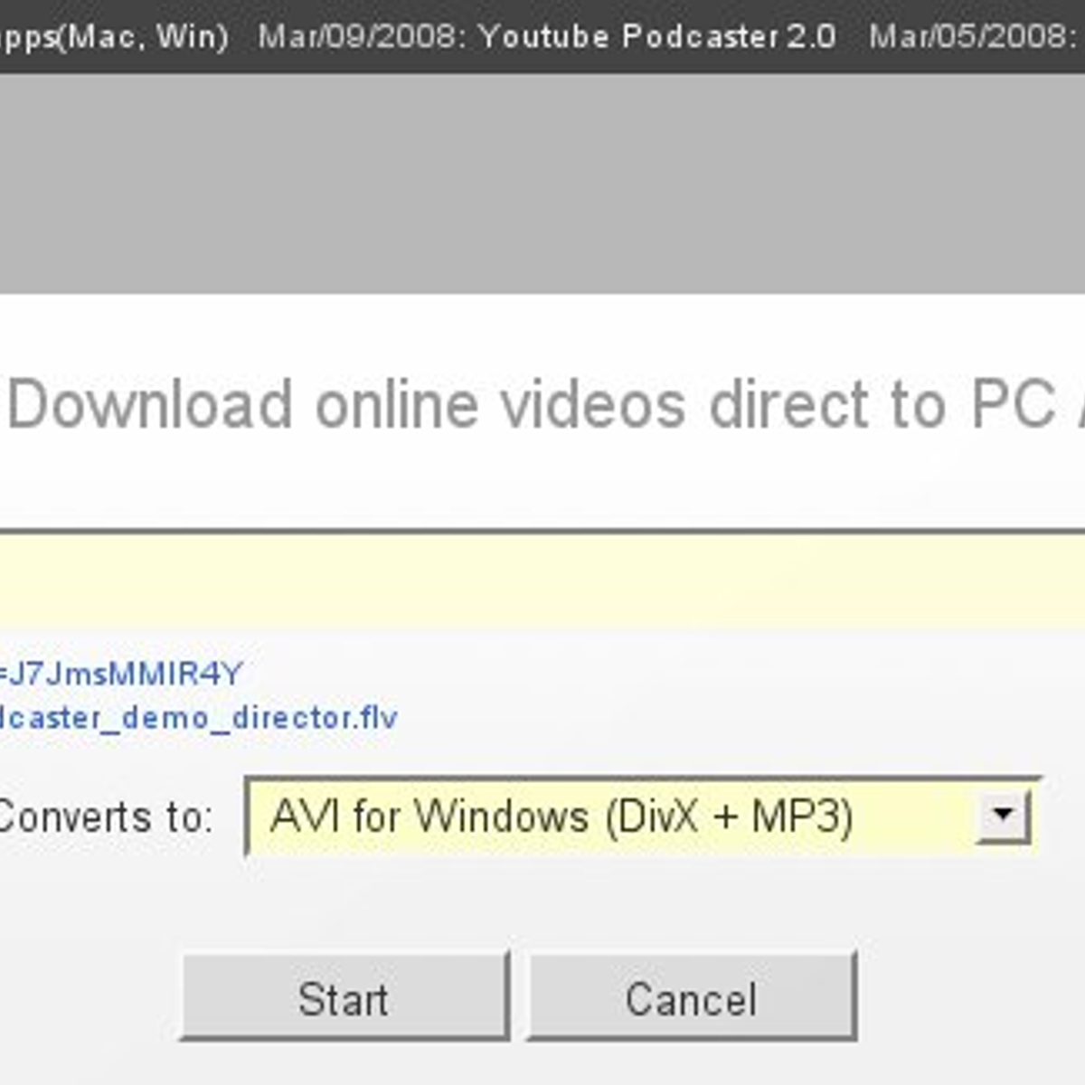Click 'direct to PC' in the heading
This screenshot has width=1085, height=1085.
click(x=882, y=404)
